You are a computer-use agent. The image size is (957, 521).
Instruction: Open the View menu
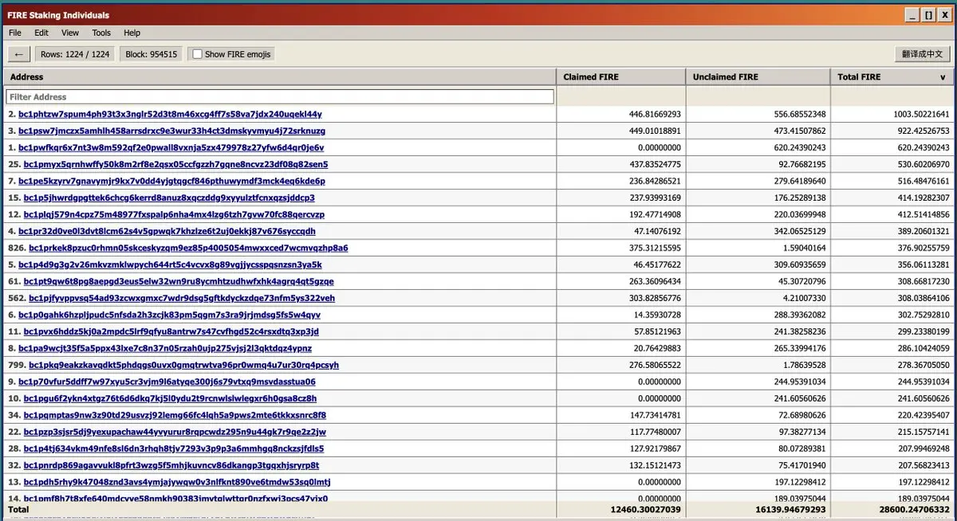click(x=70, y=33)
